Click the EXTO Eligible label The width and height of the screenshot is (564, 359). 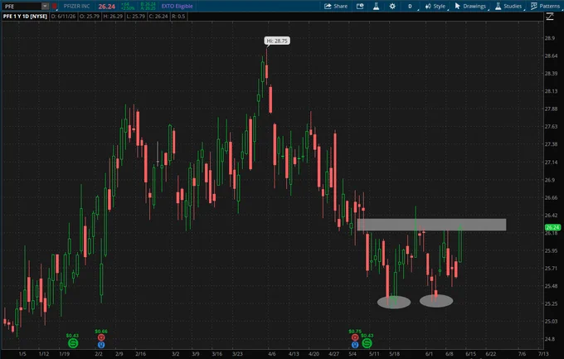click(177, 6)
